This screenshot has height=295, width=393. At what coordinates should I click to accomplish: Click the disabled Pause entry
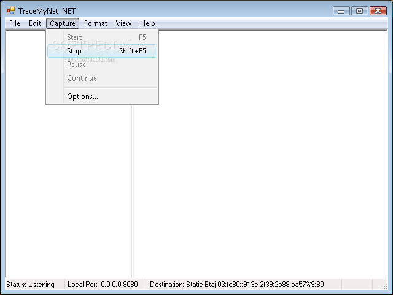[103, 65]
